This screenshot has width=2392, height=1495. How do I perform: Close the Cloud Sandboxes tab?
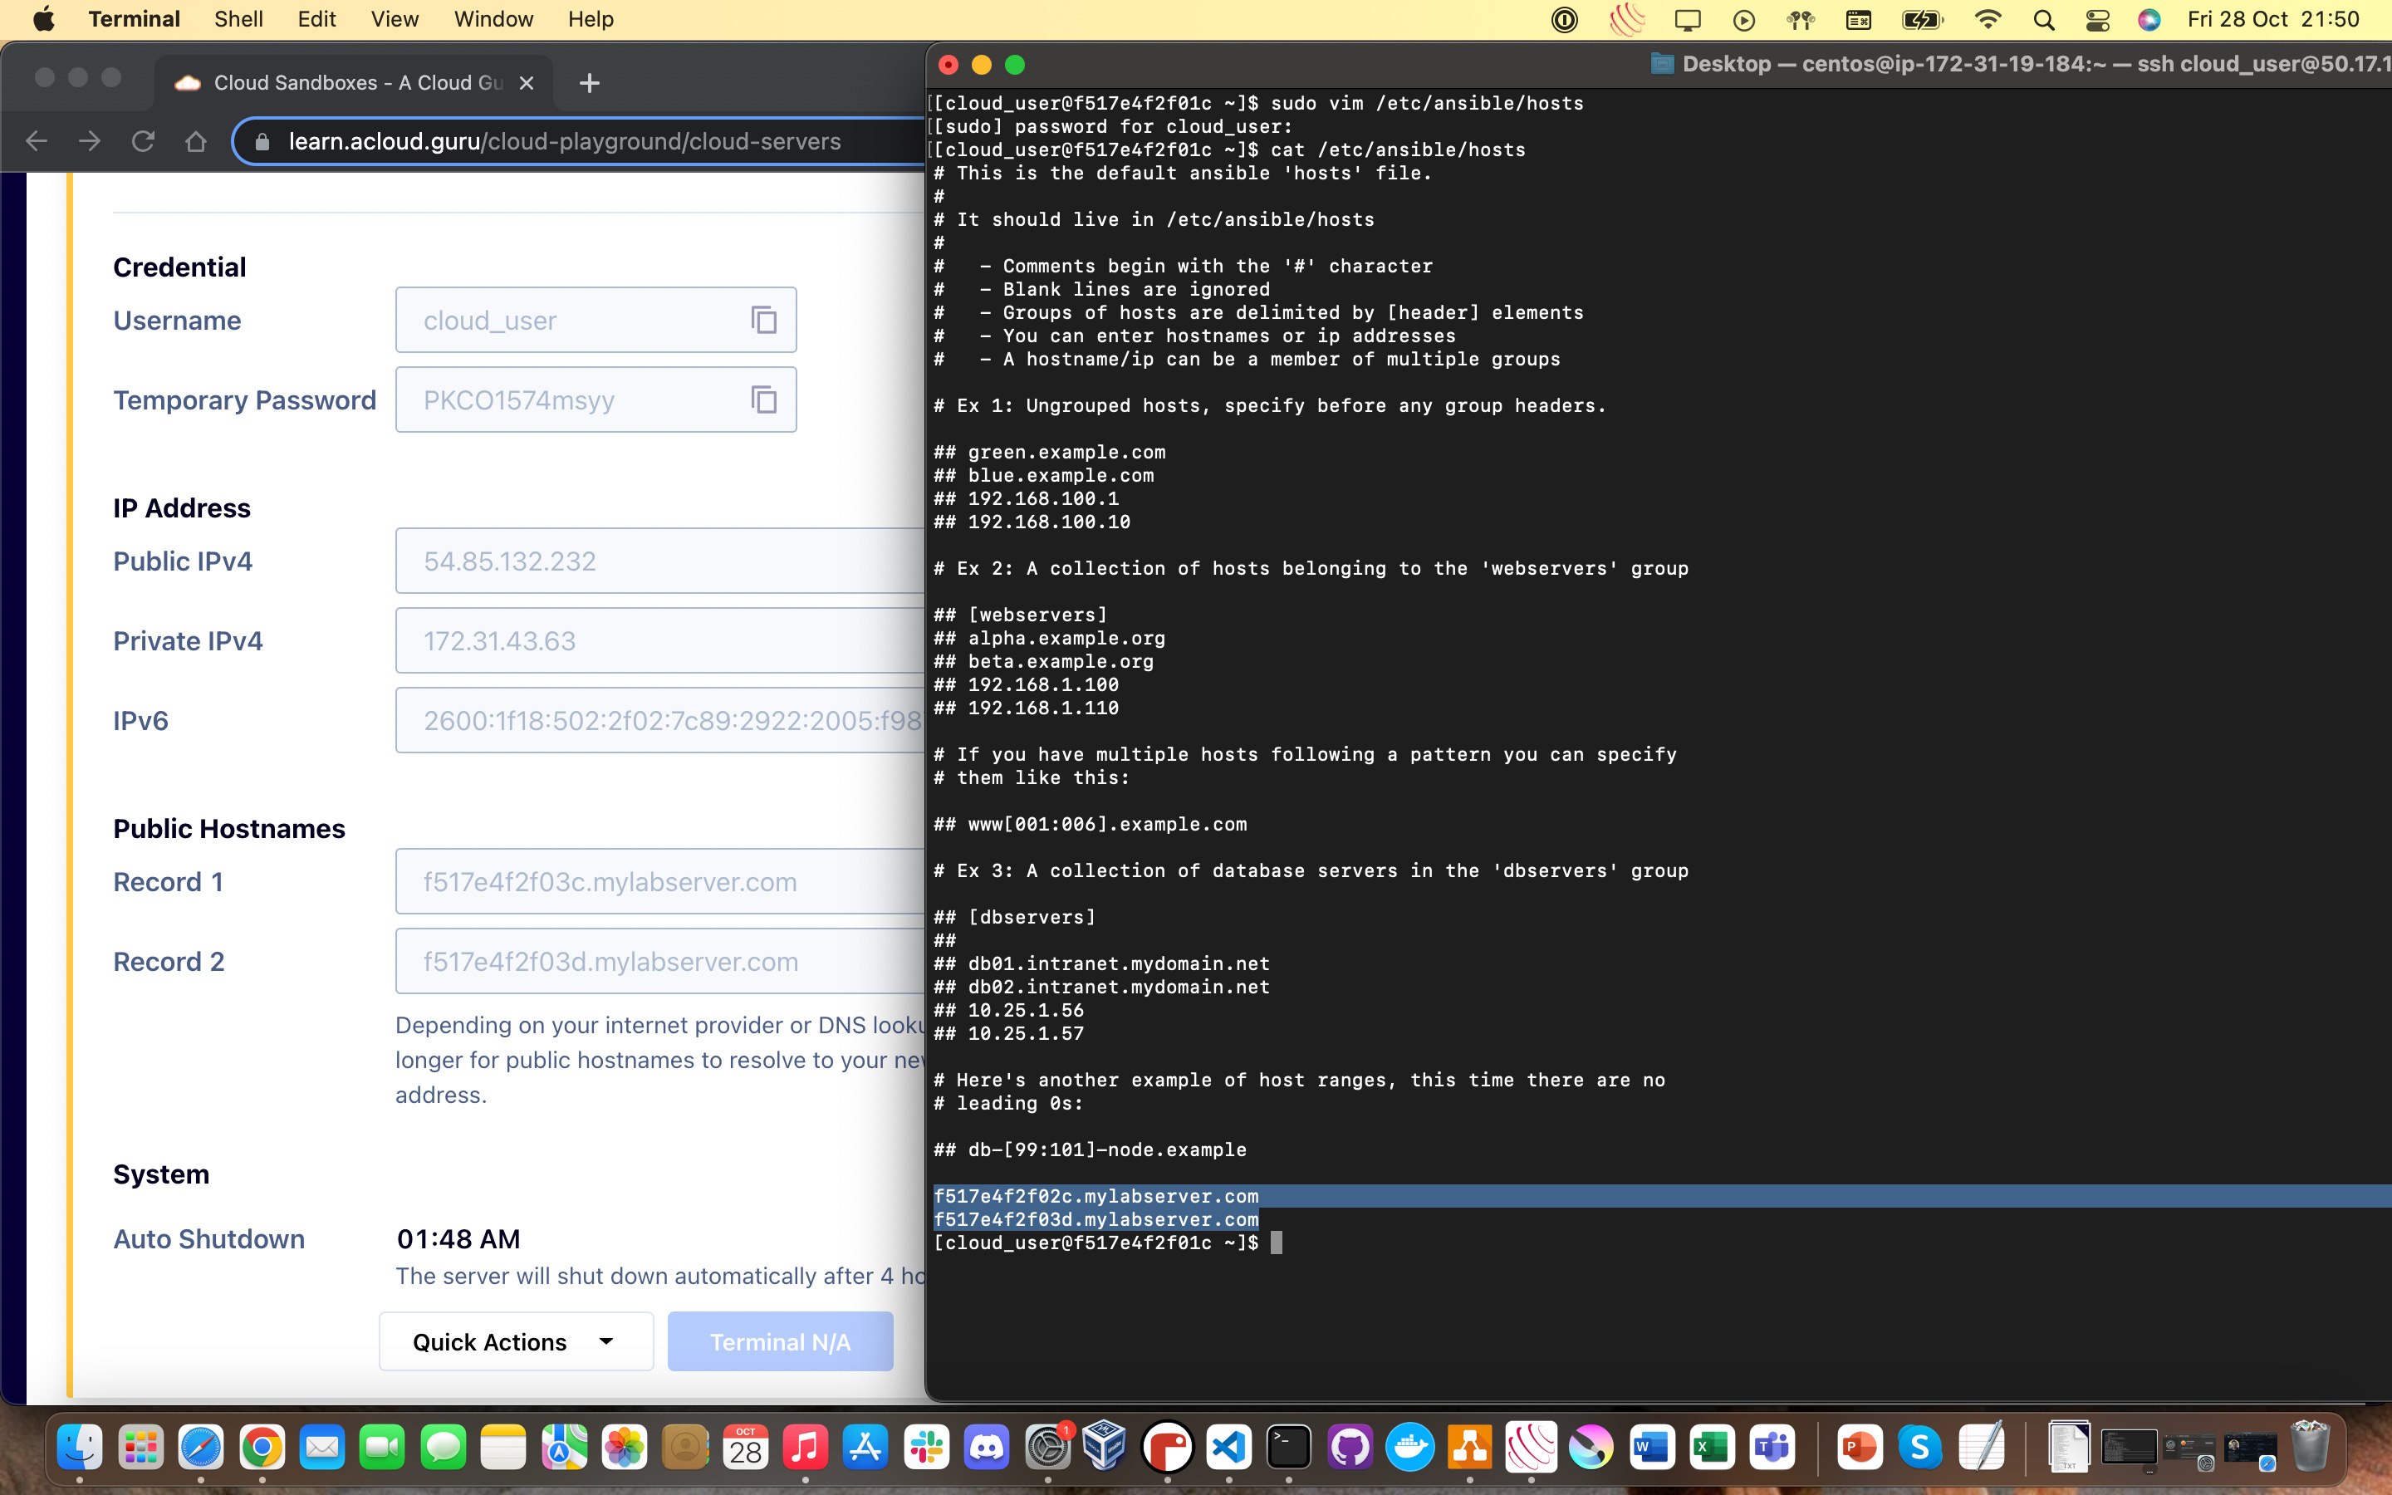pyautogui.click(x=527, y=83)
